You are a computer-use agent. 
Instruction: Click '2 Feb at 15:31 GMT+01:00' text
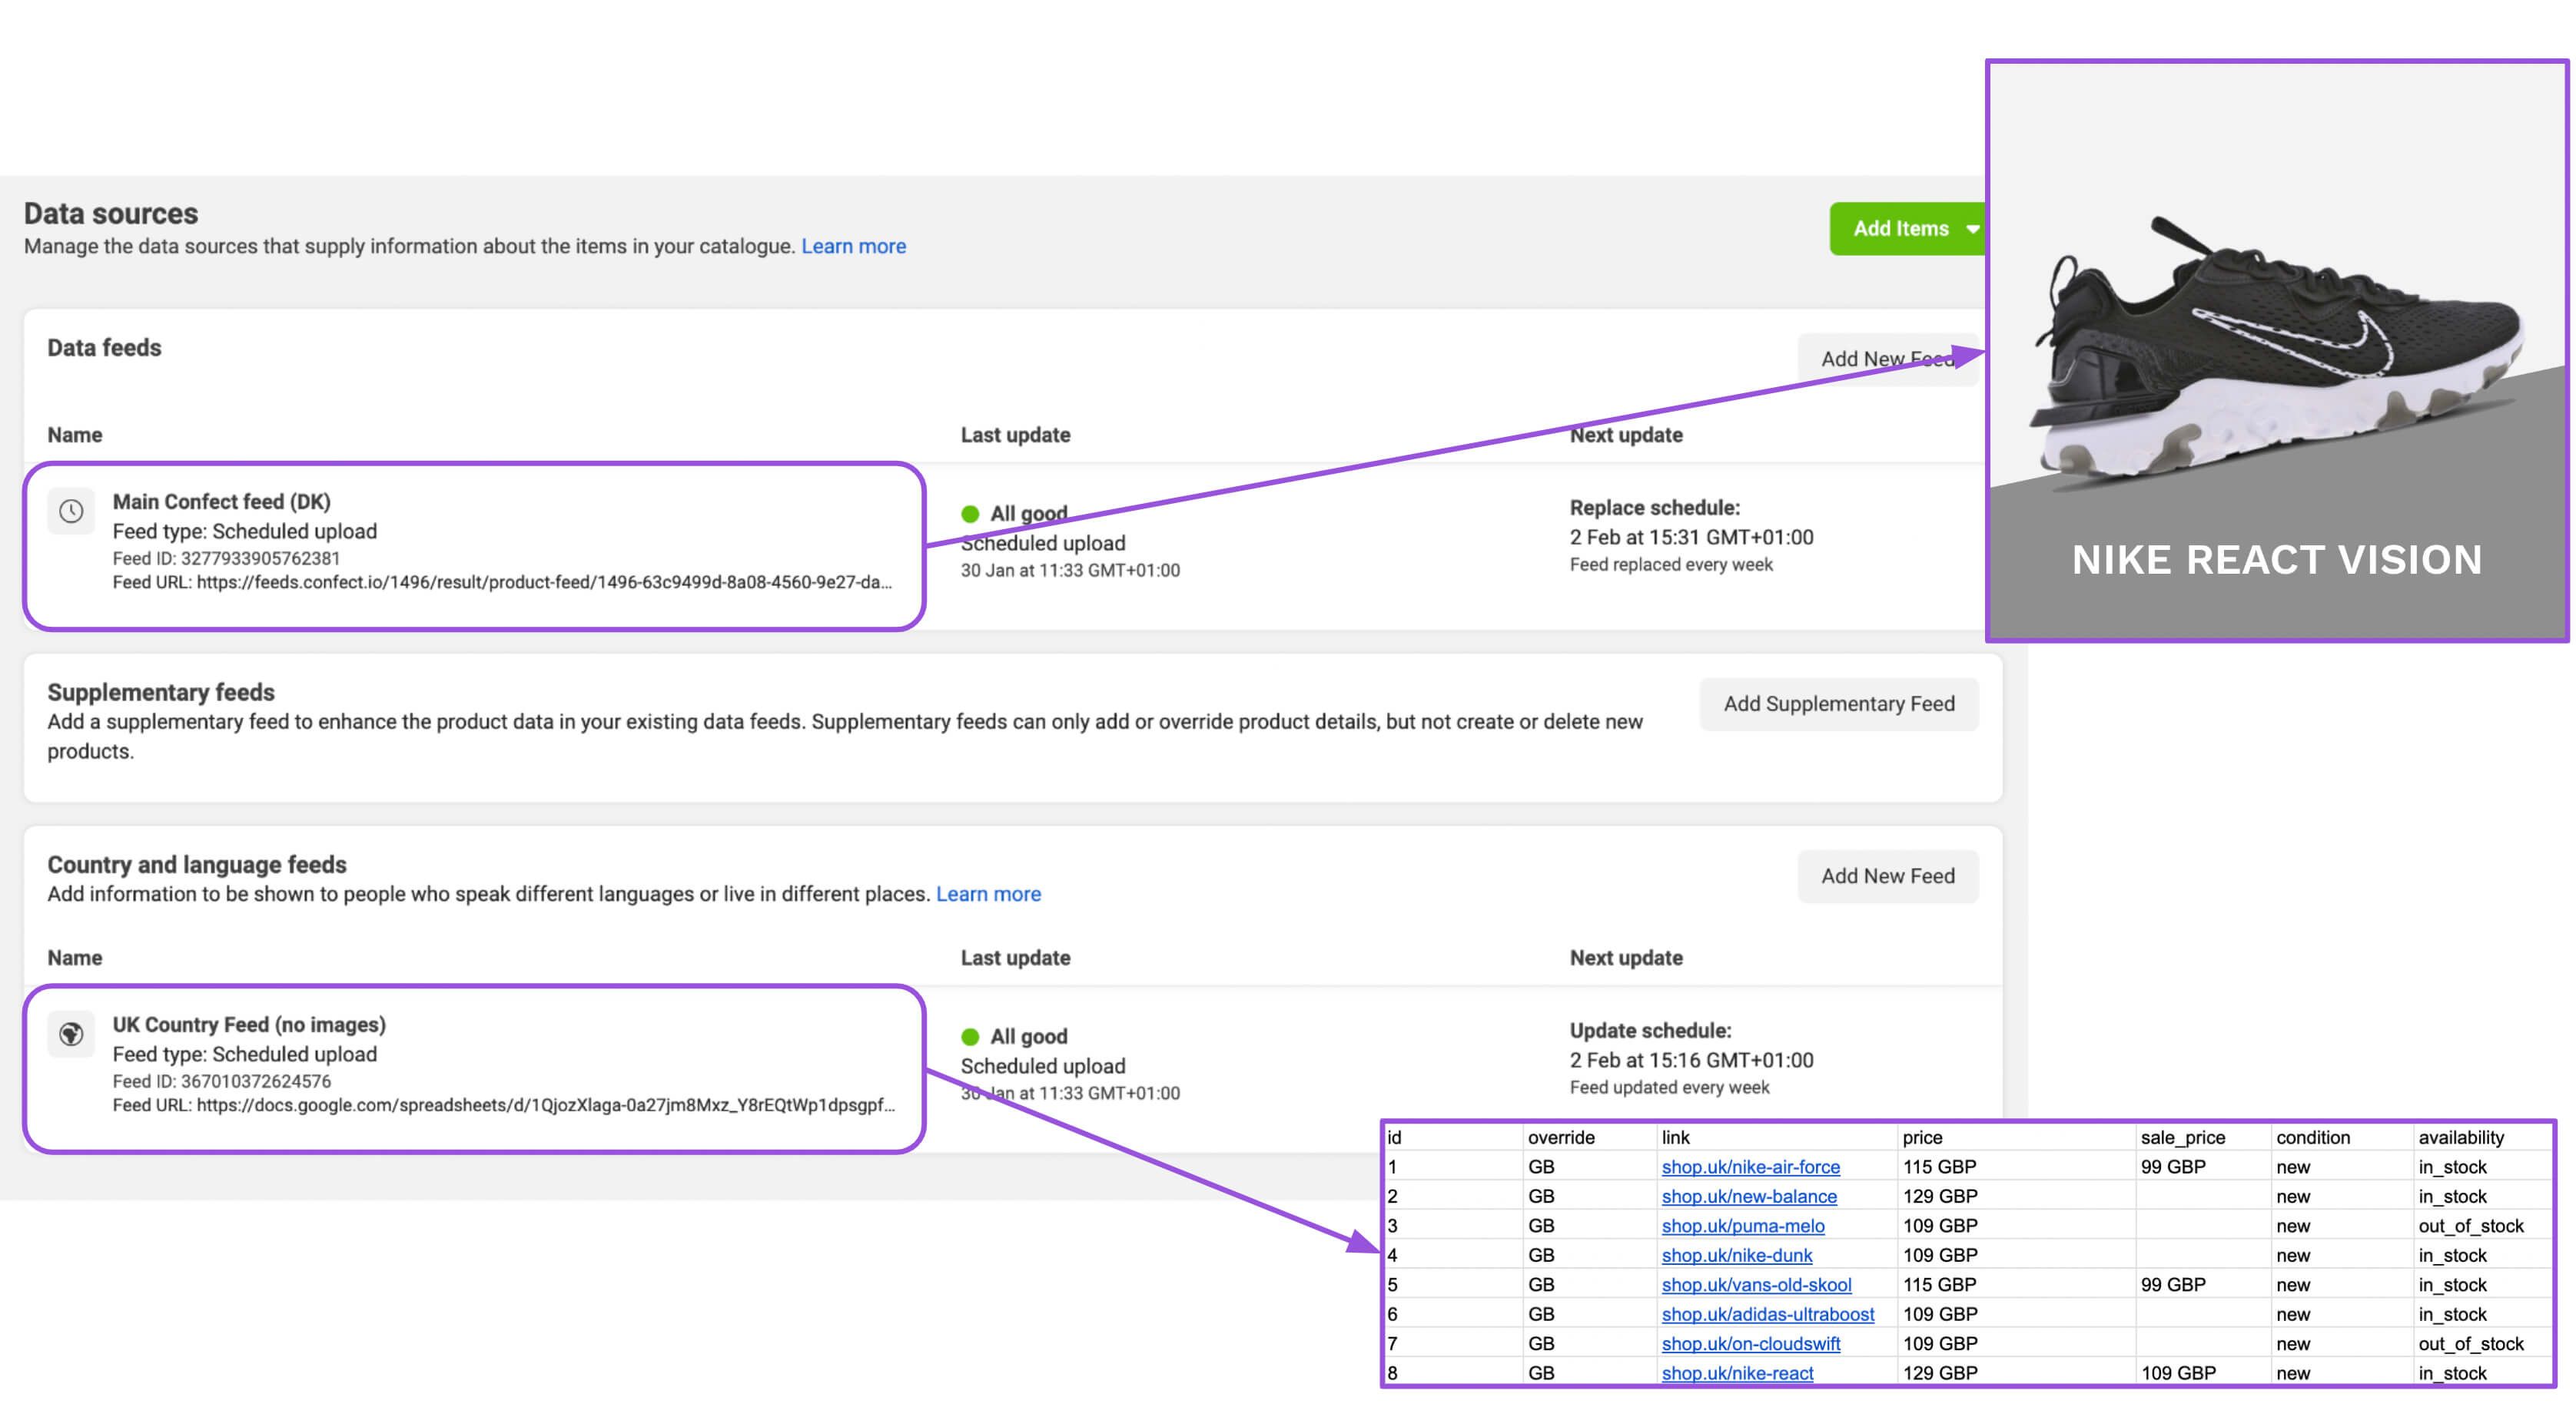pyautogui.click(x=1691, y=538)
